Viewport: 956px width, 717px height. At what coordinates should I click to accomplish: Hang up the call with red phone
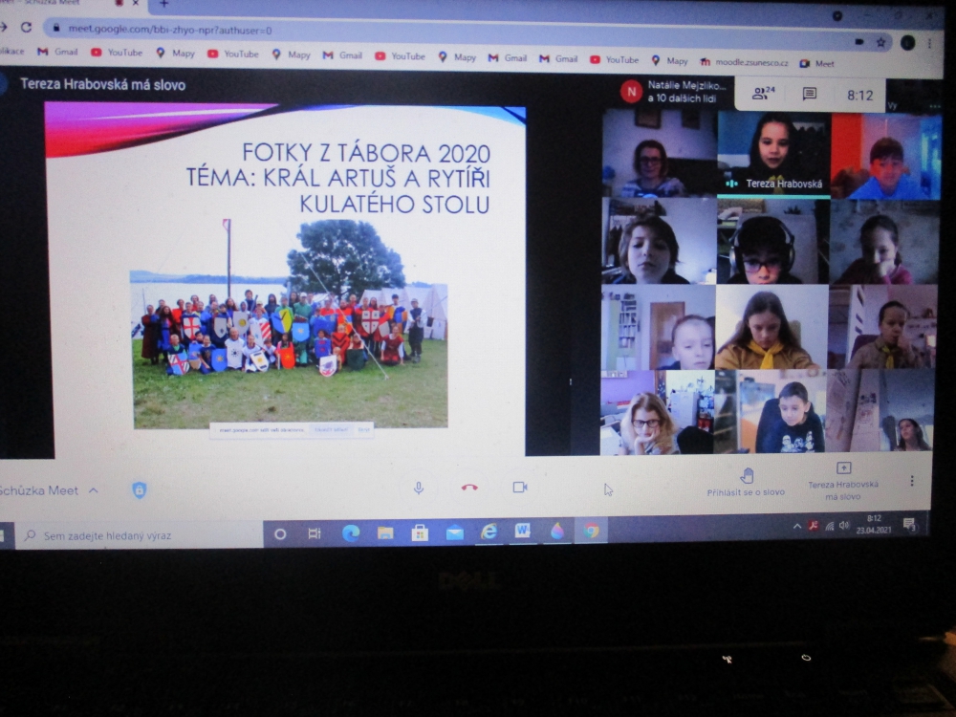(469, 488)
